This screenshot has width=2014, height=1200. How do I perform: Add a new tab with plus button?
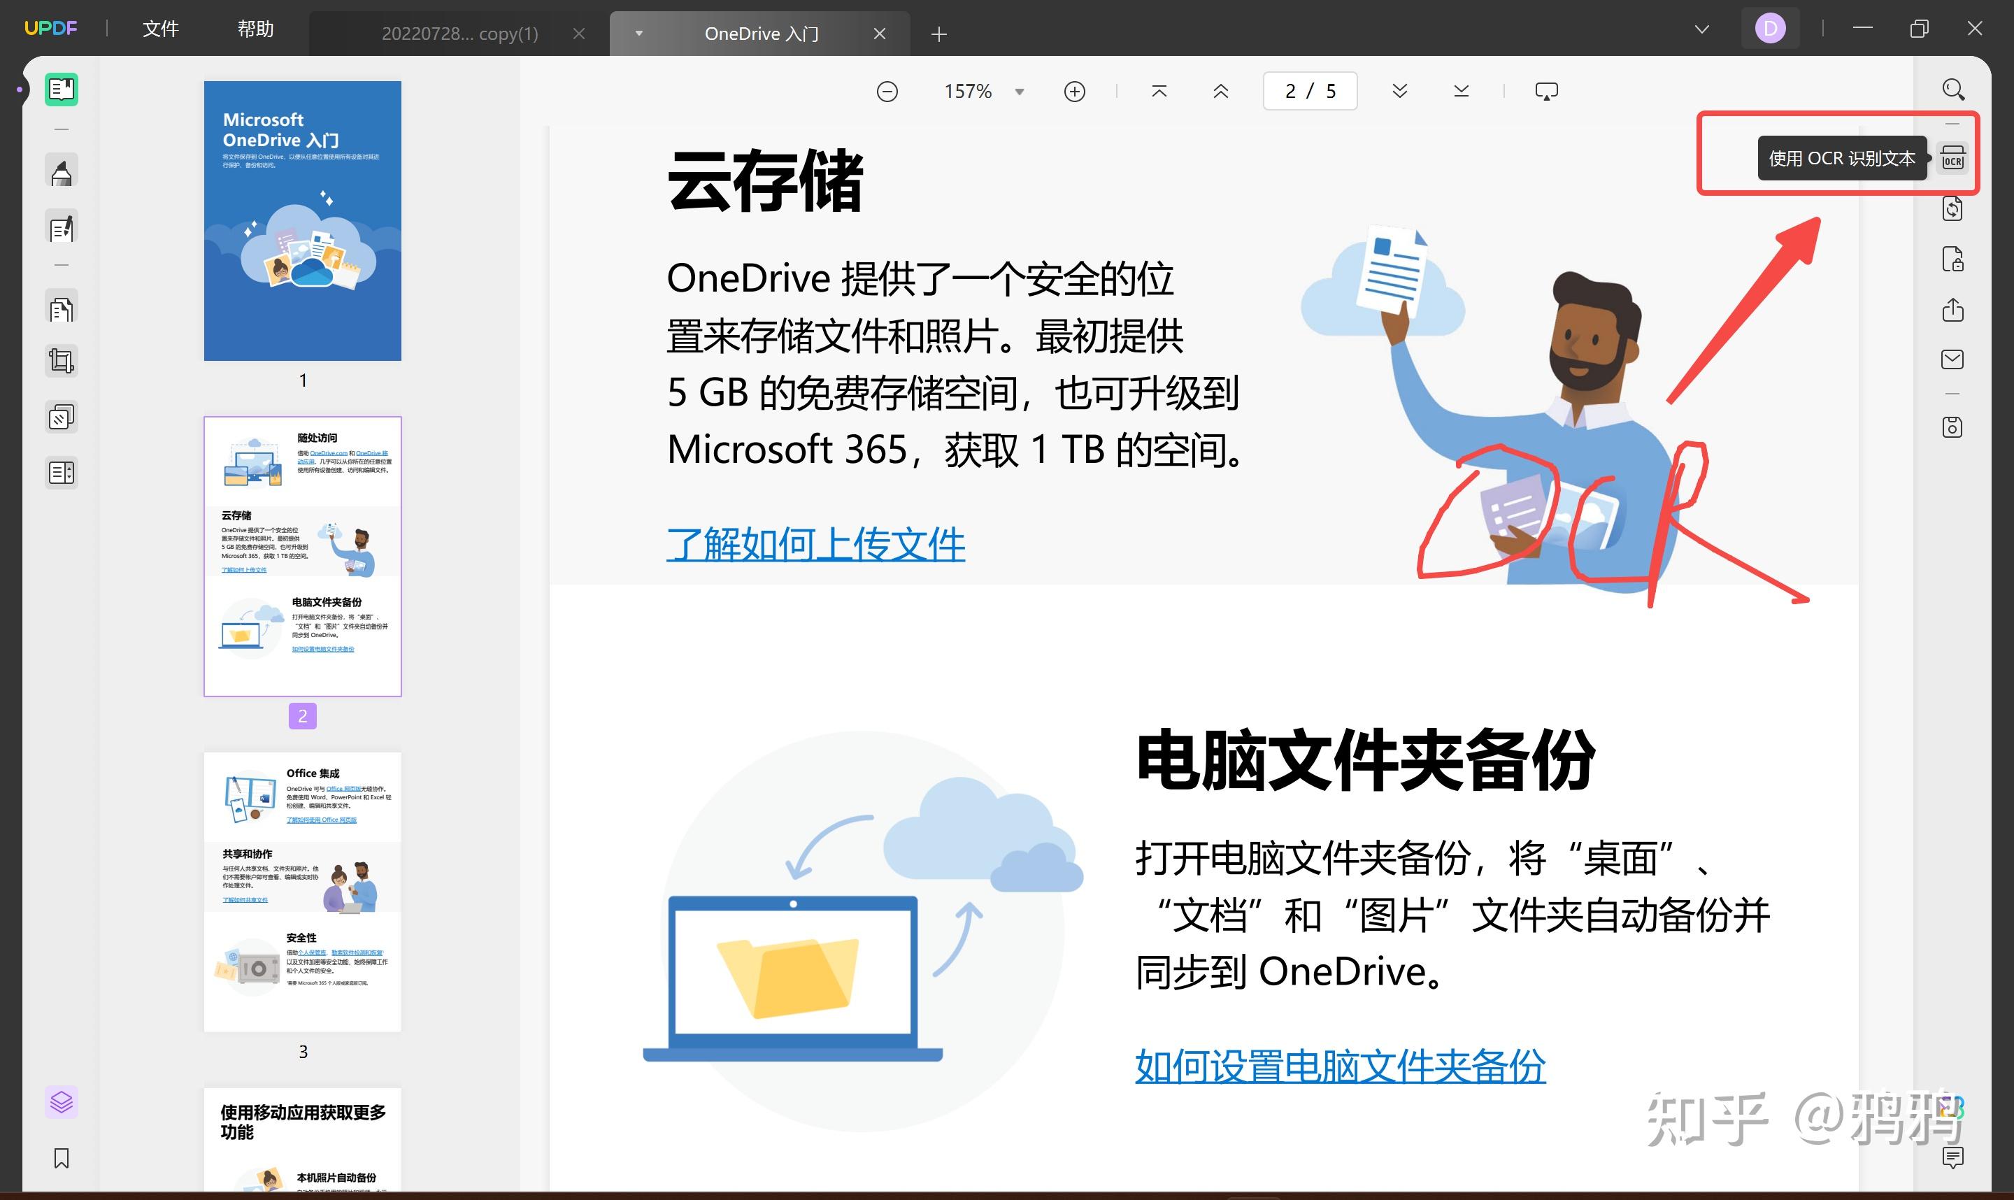[938, 34]
